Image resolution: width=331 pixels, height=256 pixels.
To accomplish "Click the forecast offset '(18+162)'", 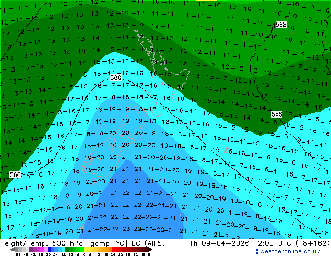I will (313, 243).
